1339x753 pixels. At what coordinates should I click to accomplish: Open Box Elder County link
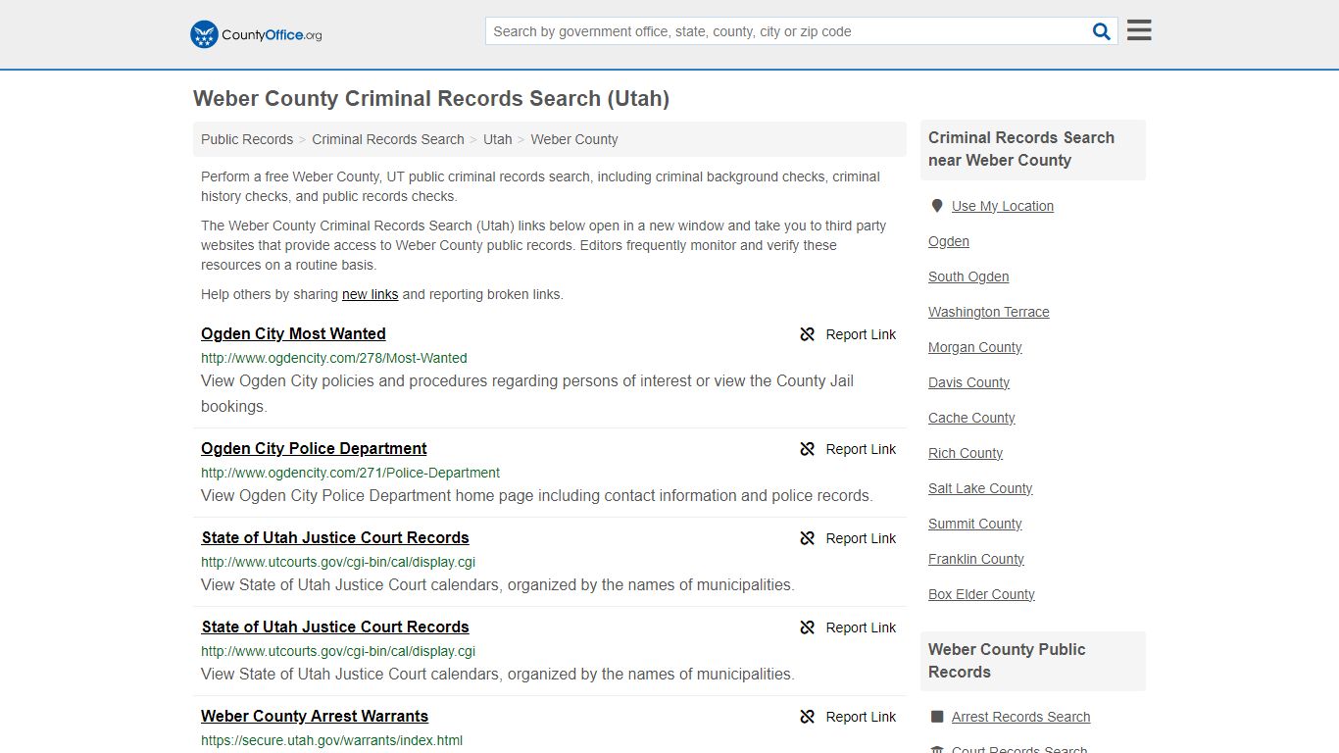981,594
